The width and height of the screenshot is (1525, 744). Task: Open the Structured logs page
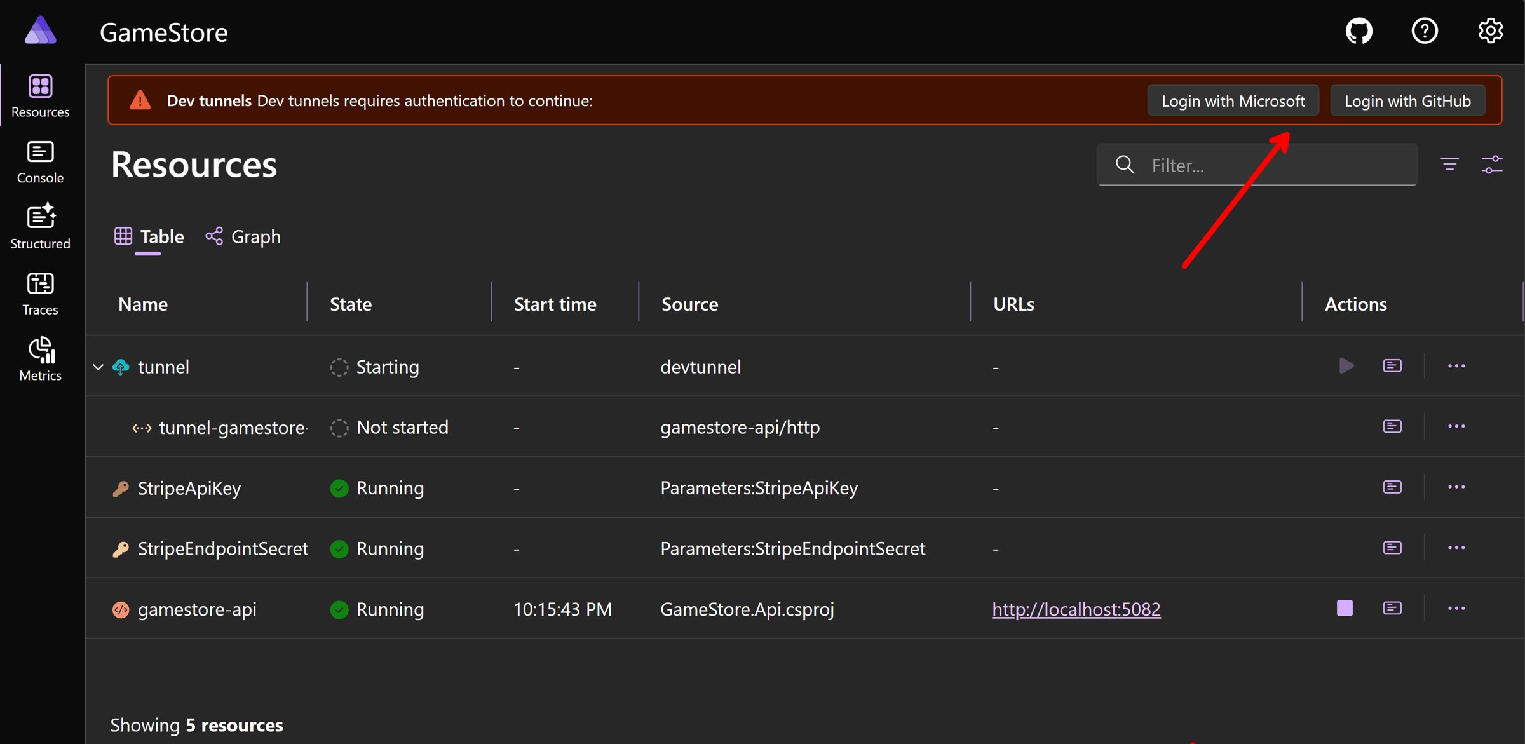tap(40, 227)
